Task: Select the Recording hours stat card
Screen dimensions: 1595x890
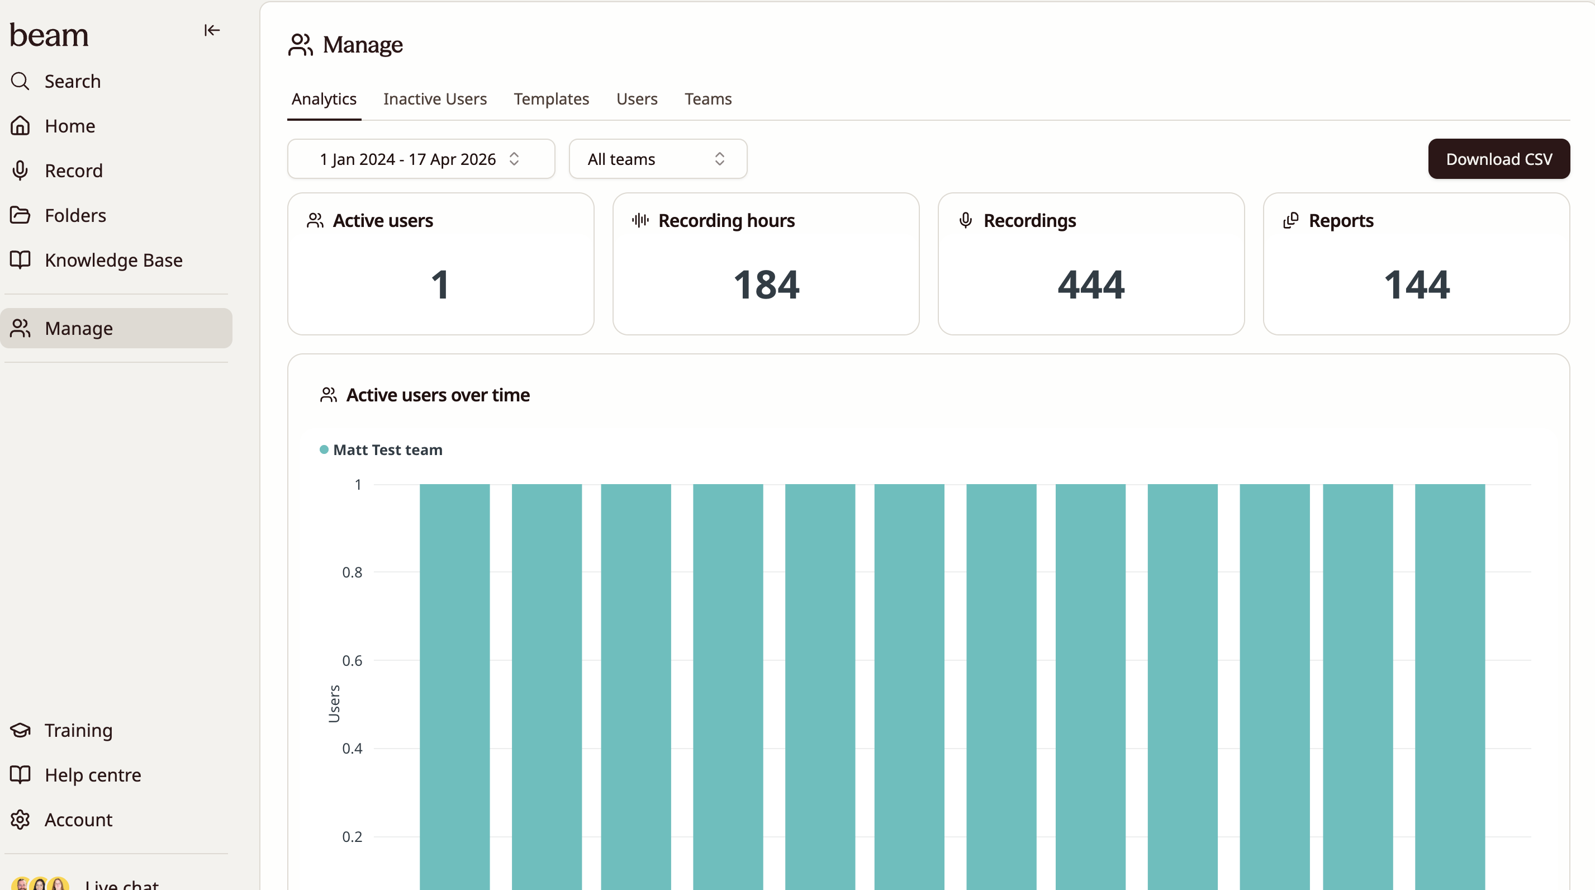Action: point(765,264)
